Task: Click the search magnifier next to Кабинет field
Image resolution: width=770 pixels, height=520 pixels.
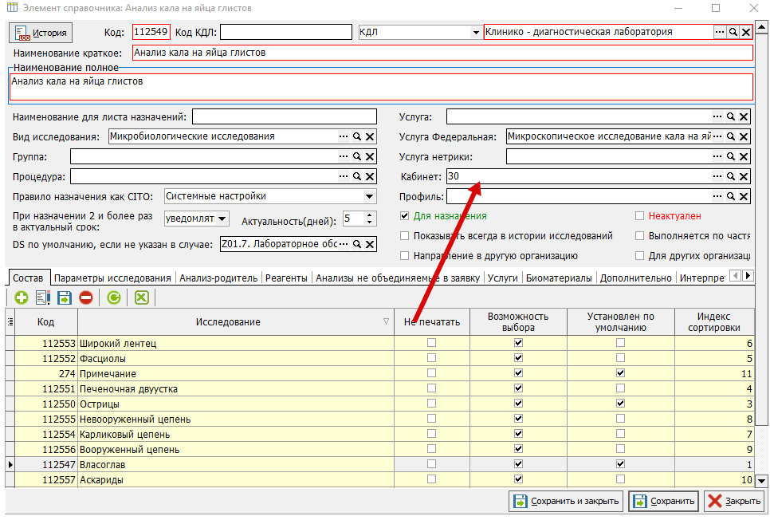Action: coord(731,176)
